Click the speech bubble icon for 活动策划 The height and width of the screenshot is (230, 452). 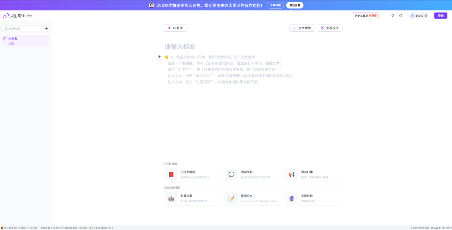pyautogui.click(x=231, y=174)
